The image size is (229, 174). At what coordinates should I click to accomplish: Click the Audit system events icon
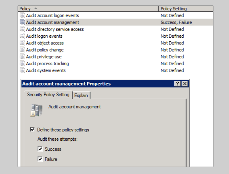(23, 70)
